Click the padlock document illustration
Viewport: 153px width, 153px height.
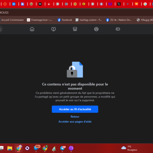coord(75,70)
